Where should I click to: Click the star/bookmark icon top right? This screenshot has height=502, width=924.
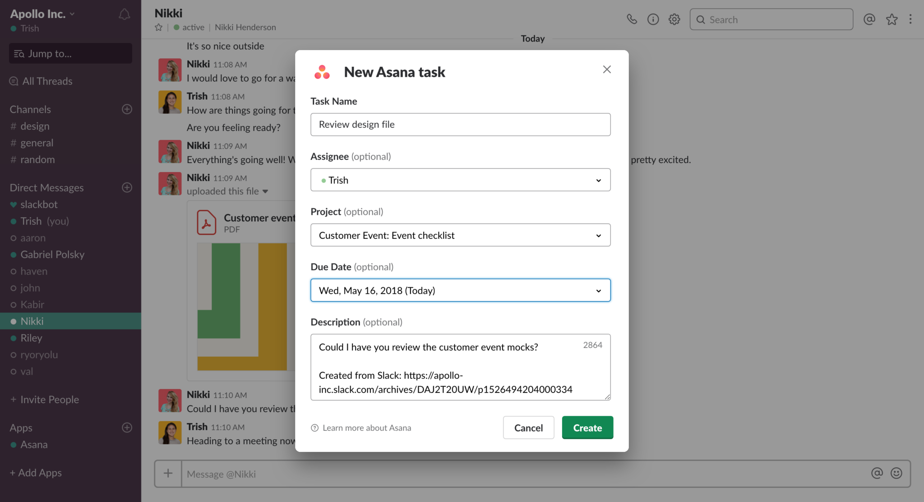tap(891, 19)
